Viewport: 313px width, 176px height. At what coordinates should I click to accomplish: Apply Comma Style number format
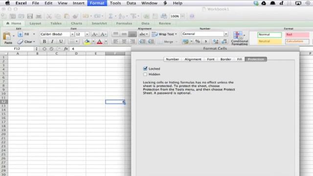click(x=205, y=42)
